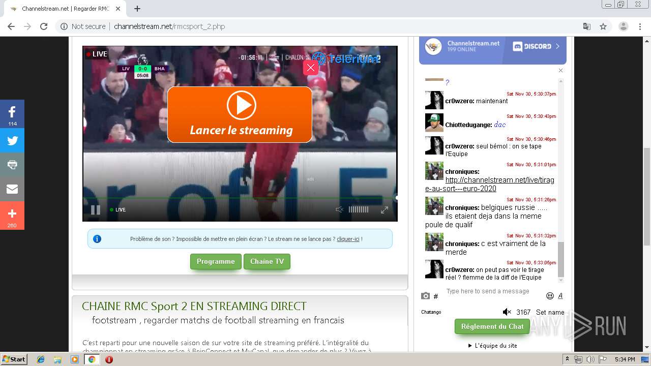Adjust the video player volume bars
Screen dimensions: 651x366
[x=359, y=209]
